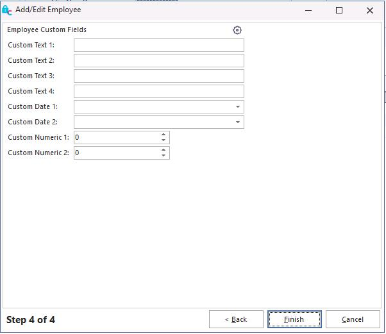Increase Custom Numeric 2 value
This screenshot has width=386, height=334.
[x=164, y=150]
